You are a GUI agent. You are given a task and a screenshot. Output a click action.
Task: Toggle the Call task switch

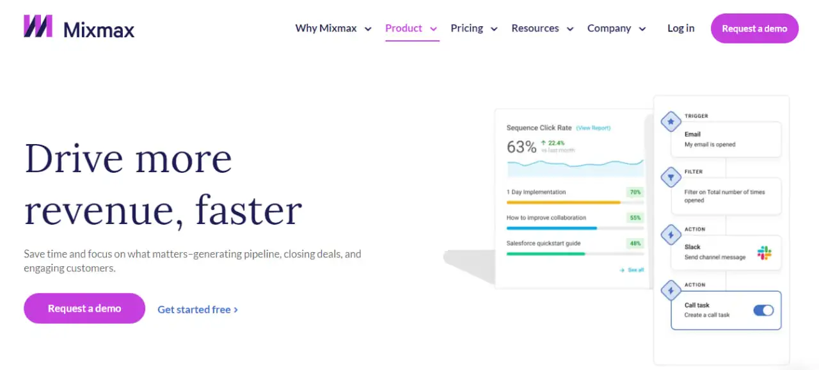point(763,310)
